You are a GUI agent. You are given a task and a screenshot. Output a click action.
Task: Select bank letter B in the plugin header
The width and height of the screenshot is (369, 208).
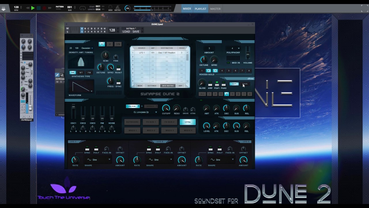85,29
